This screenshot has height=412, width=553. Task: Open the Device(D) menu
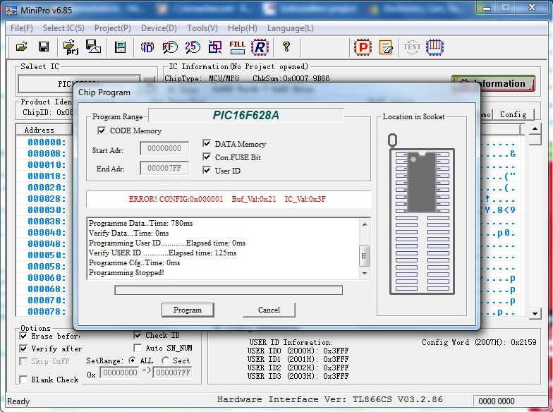[159, 28]
